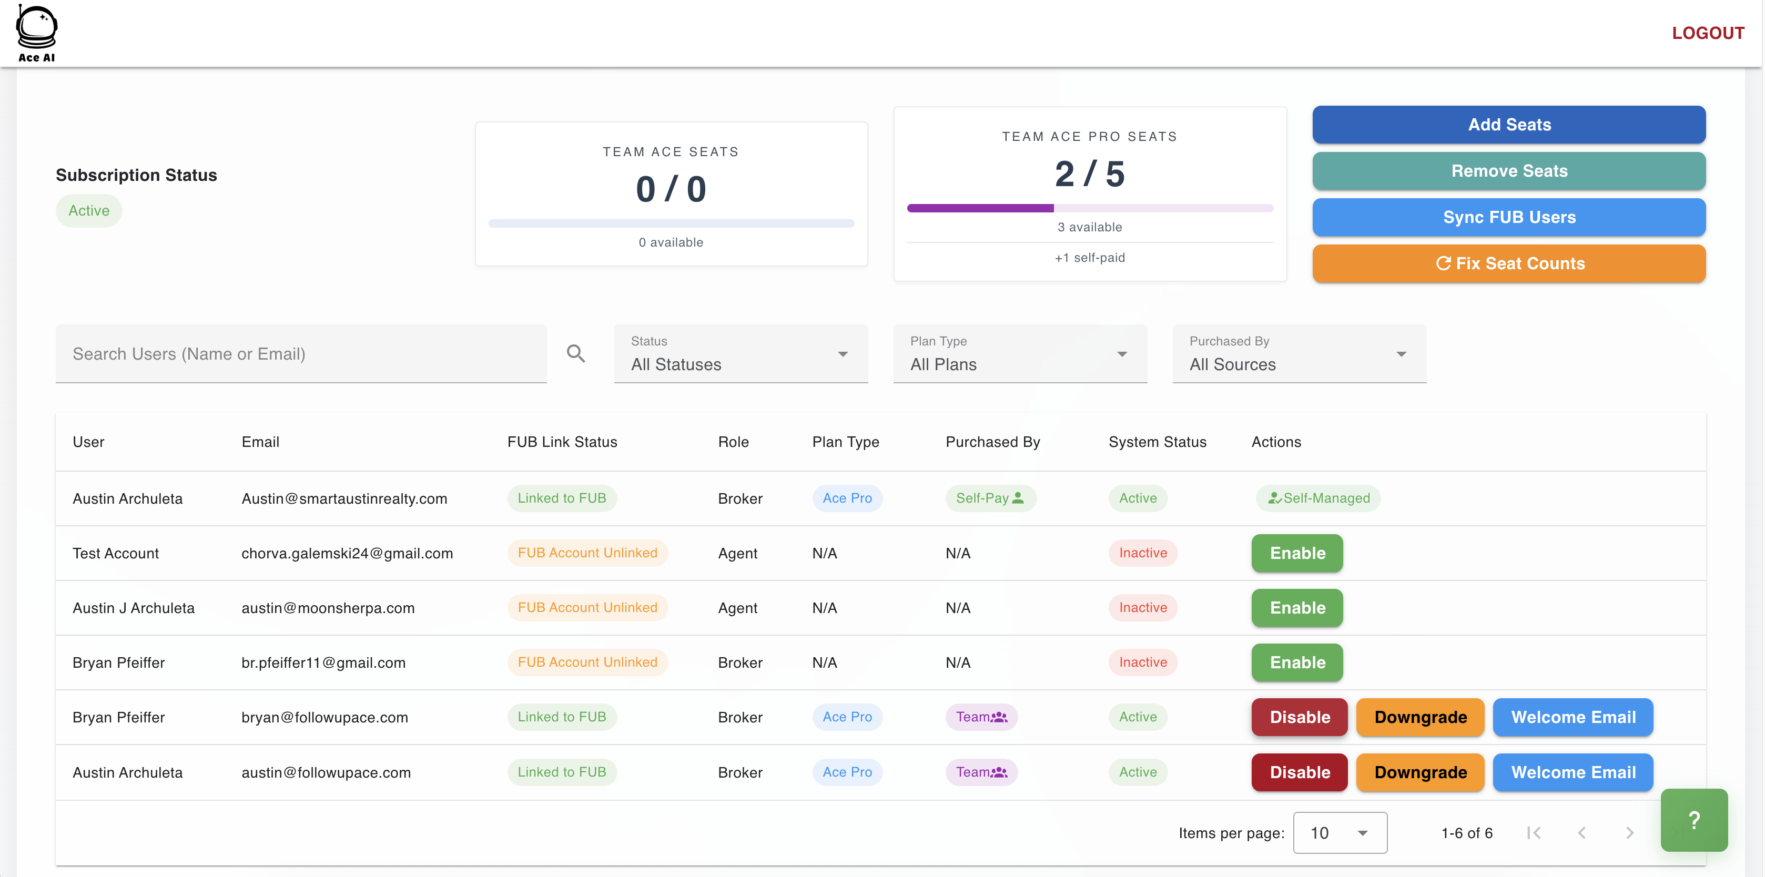
Task: Open the green help question mark button
Action: (x=1693, y=820)
